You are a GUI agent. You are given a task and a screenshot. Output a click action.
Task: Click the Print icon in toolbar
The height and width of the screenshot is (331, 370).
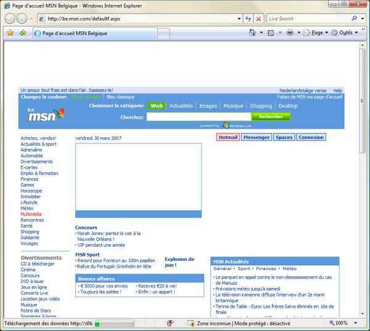(x=289, y=33)
